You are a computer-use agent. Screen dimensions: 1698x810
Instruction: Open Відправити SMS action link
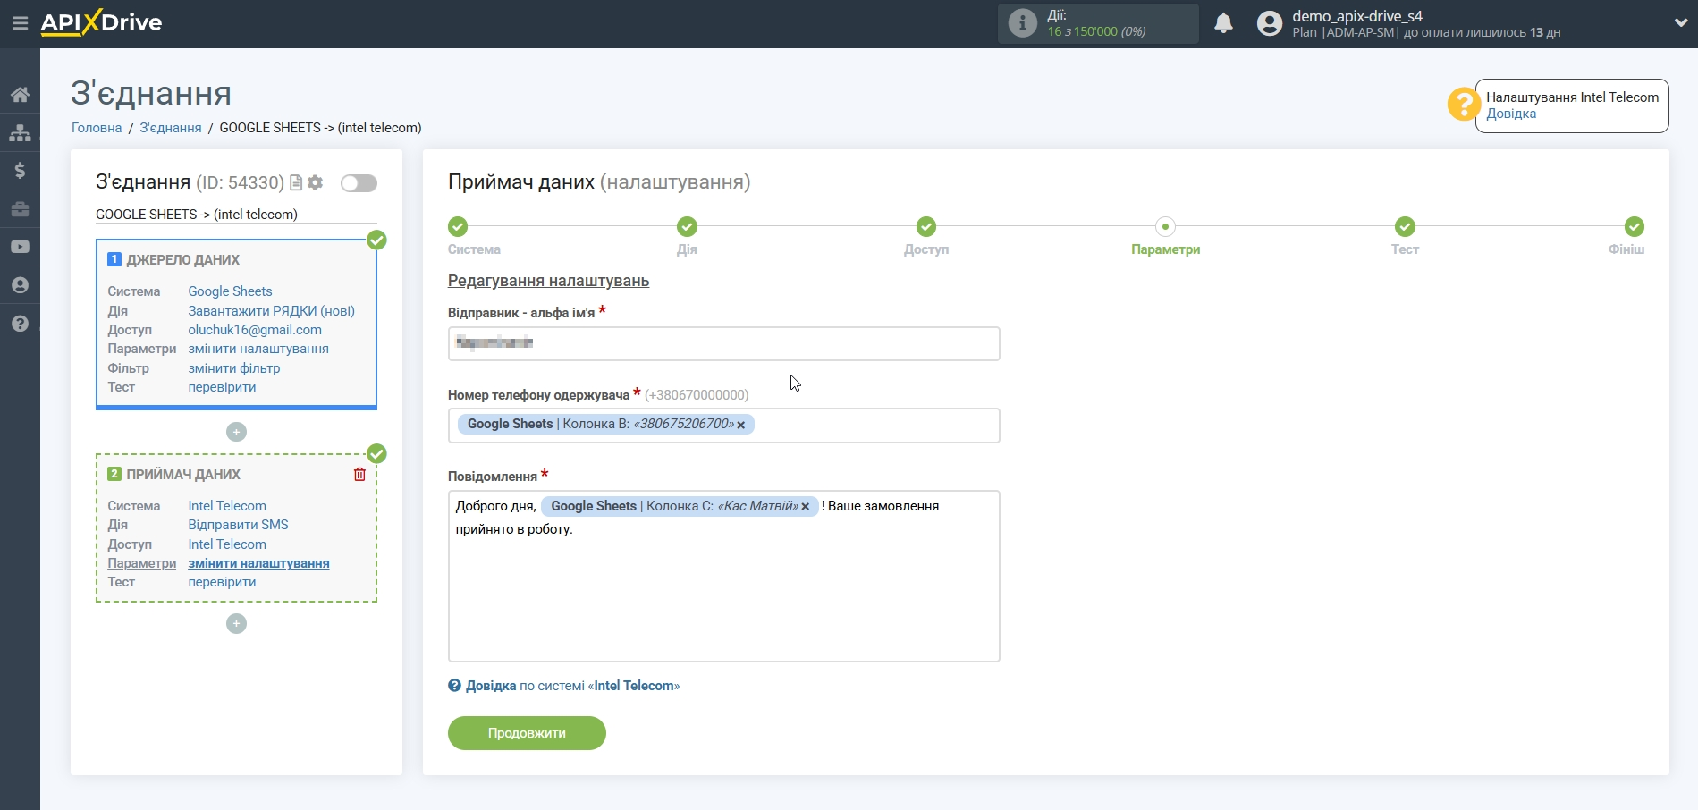[x=238, y=525]
